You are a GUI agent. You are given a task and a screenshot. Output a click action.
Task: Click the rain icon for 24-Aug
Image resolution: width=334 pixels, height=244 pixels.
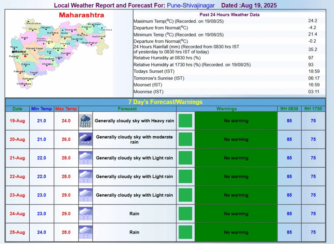point(86,214)
